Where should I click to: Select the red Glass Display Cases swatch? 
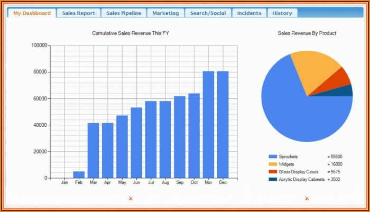[x=273, y=172]
